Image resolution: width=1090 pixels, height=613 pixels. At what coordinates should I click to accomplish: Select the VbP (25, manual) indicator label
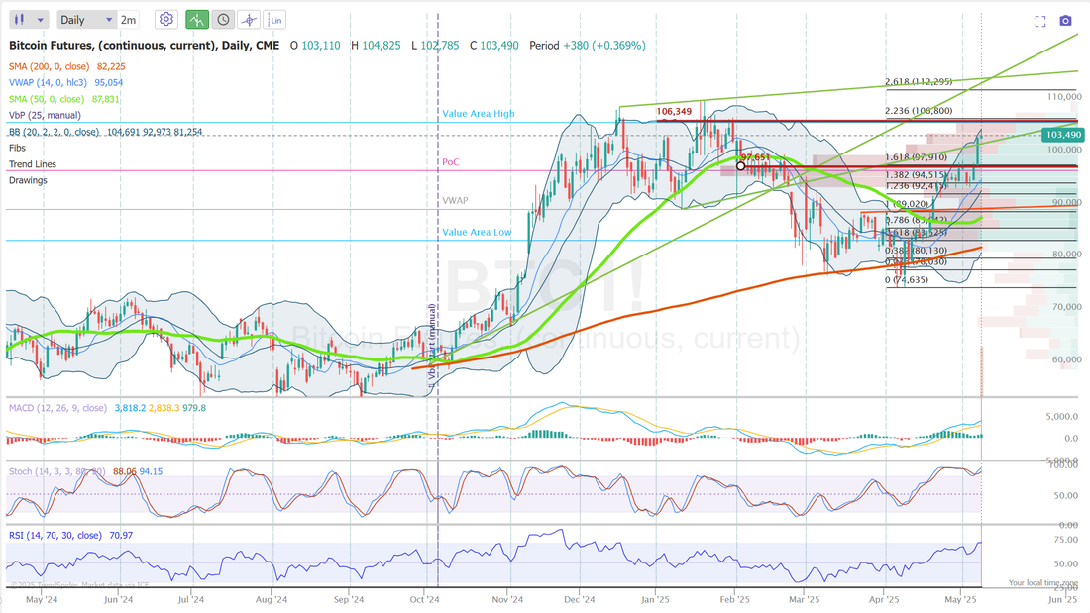tap(45, 116)
